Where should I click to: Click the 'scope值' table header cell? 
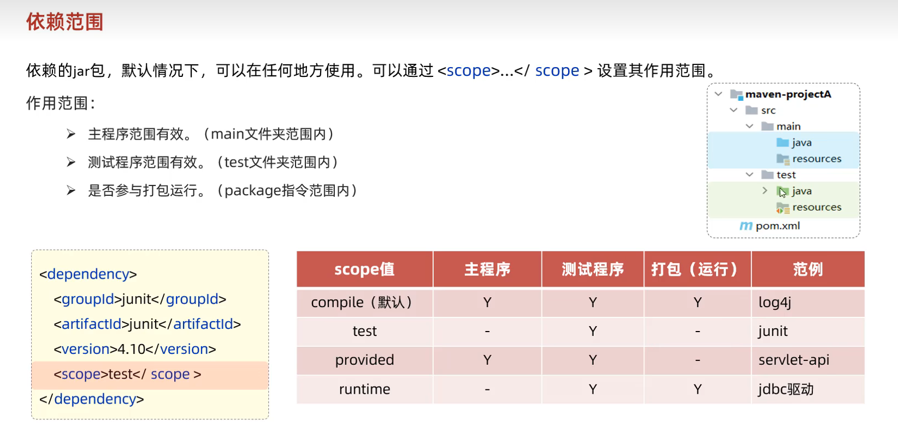point(364,269)
